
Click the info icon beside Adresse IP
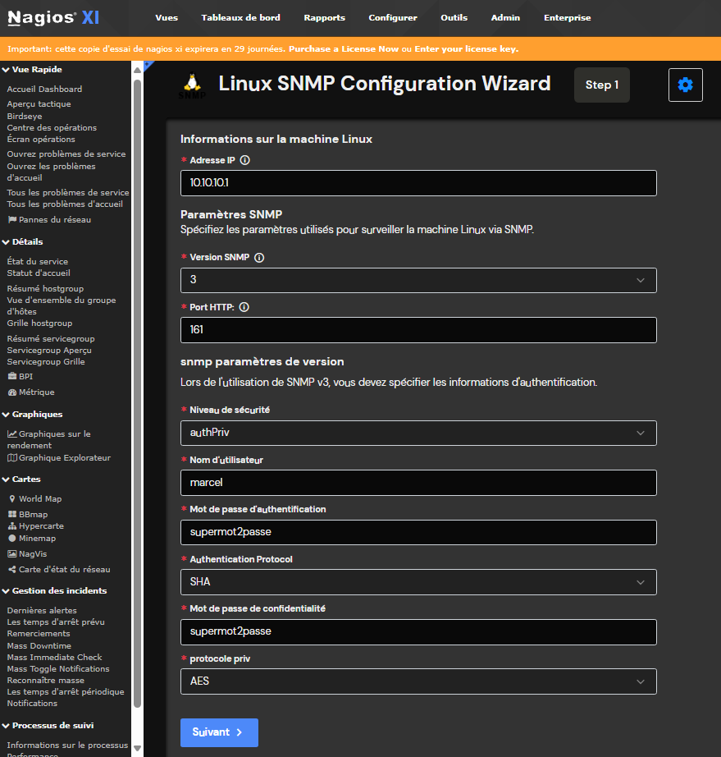[244, 160]
